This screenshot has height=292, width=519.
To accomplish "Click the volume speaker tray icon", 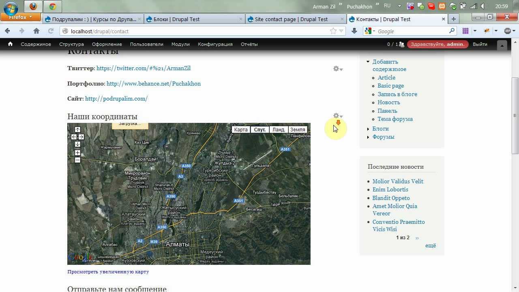I will coord(483,6).
